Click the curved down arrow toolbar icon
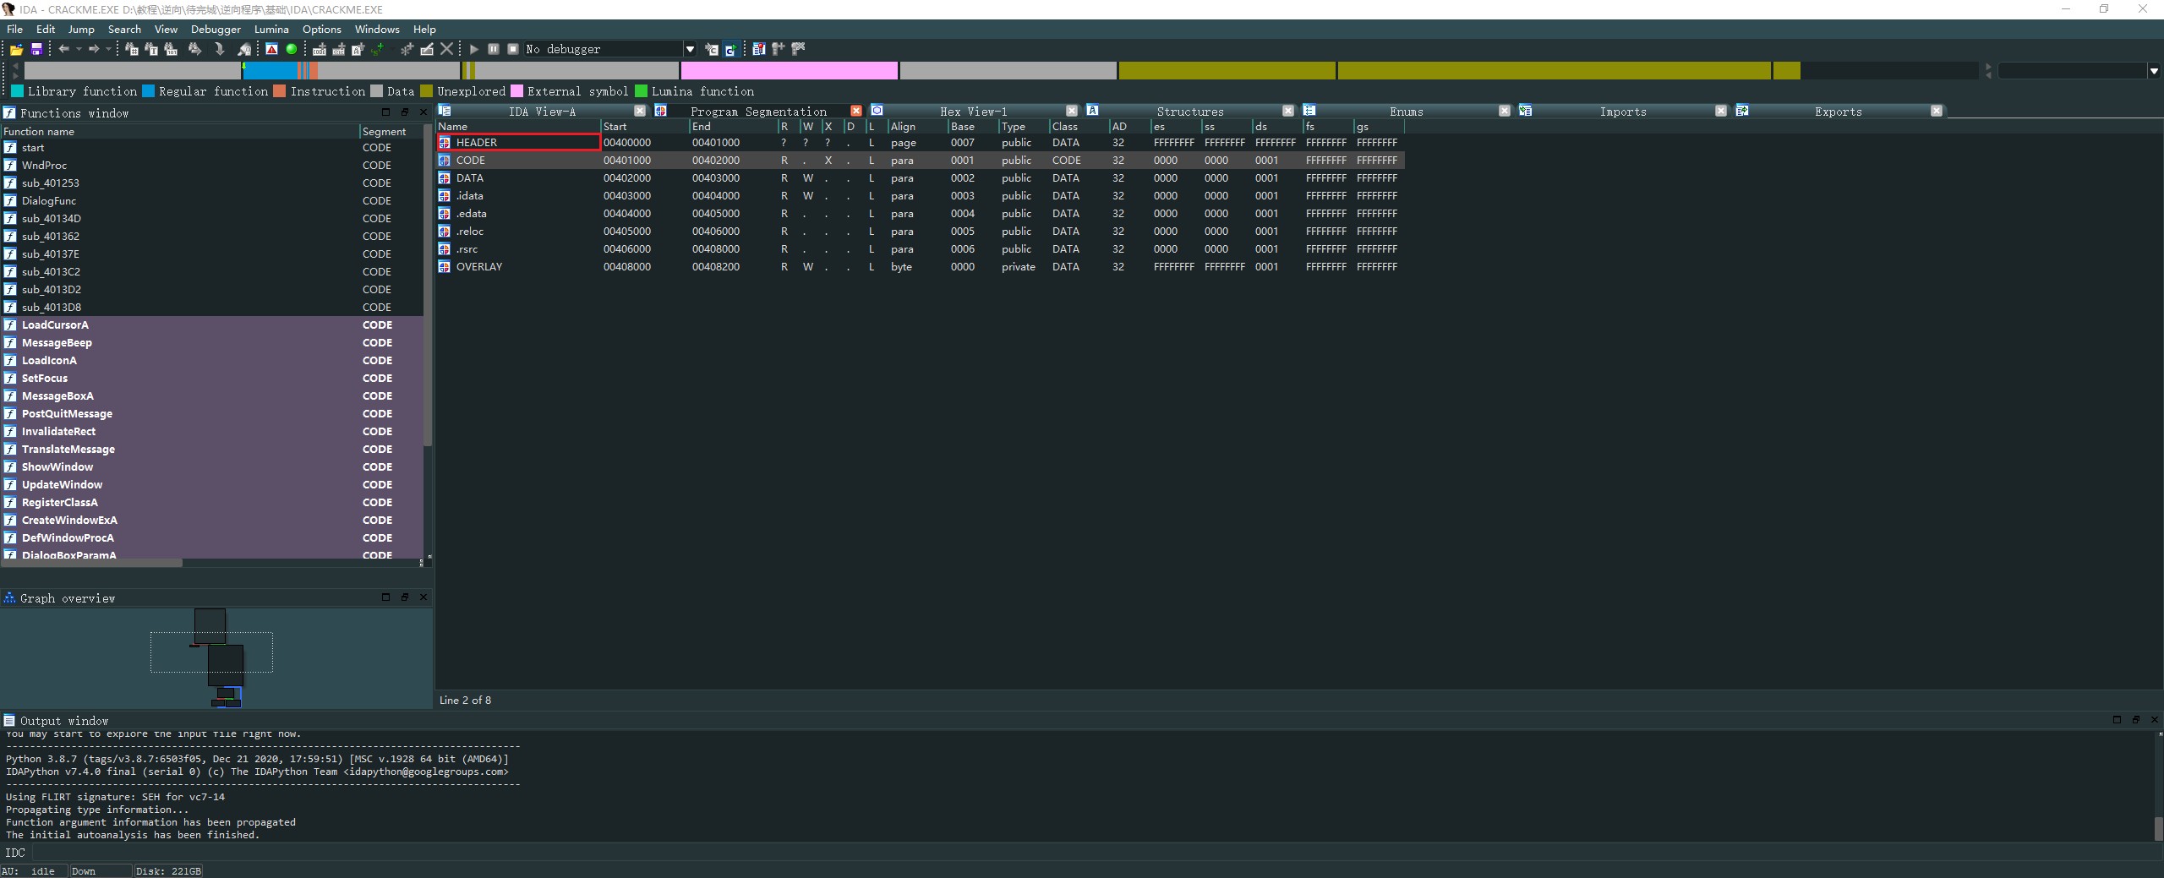The width and height of the screenshot is (2164, 878). [x=220, y=49]
